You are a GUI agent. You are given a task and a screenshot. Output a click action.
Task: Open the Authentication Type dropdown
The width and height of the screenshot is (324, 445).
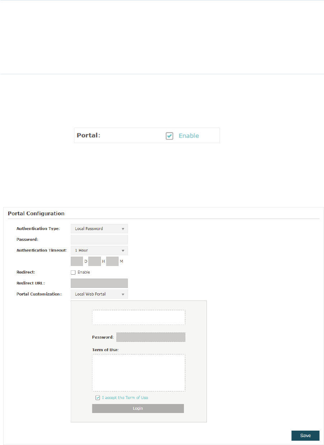(99, 229)
